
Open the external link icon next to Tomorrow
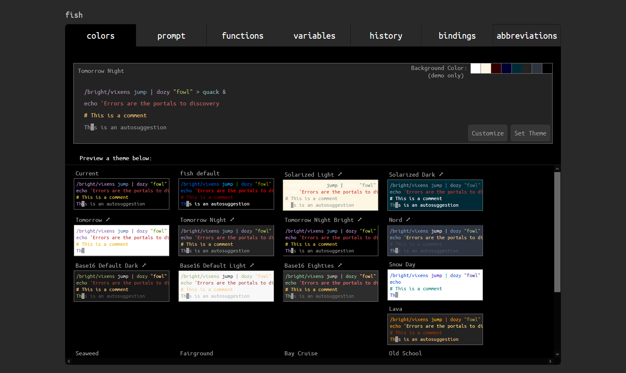[108, 219]
